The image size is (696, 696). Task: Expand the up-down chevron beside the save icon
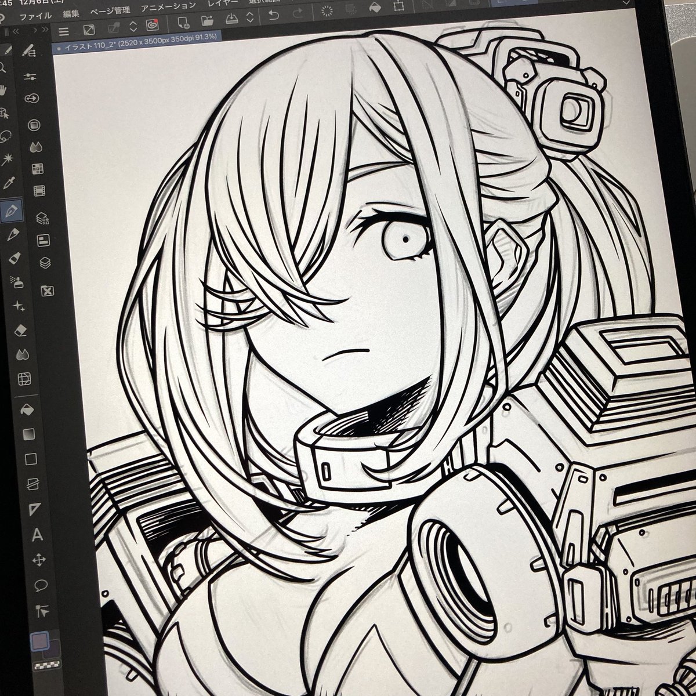(x=250, y=18)
